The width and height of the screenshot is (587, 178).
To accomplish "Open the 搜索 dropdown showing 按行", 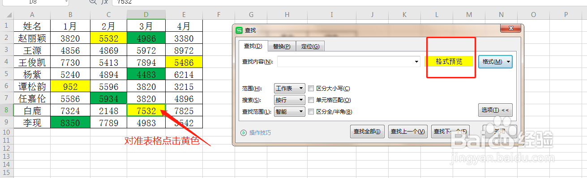I will (290, 100).
